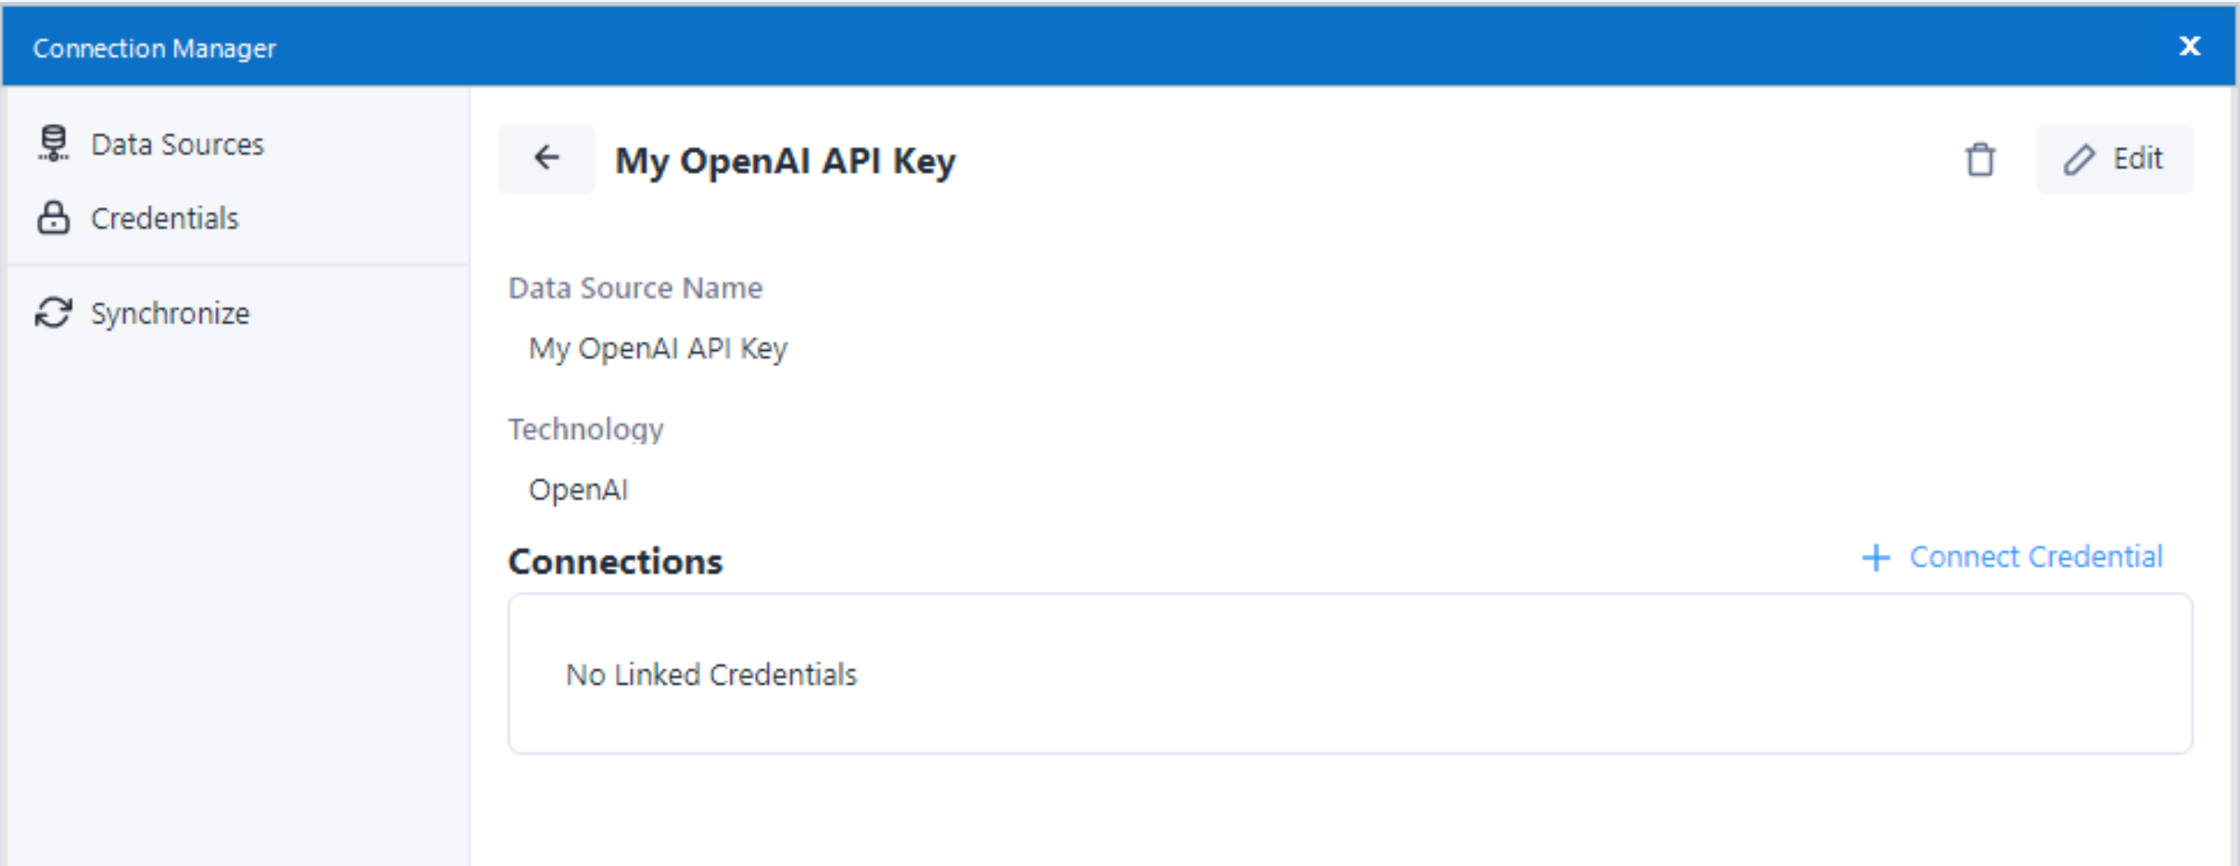This screenshot has height=866, width=2240.
Task: Click the Synchronize refresh icon
Action: pos(53,313)
